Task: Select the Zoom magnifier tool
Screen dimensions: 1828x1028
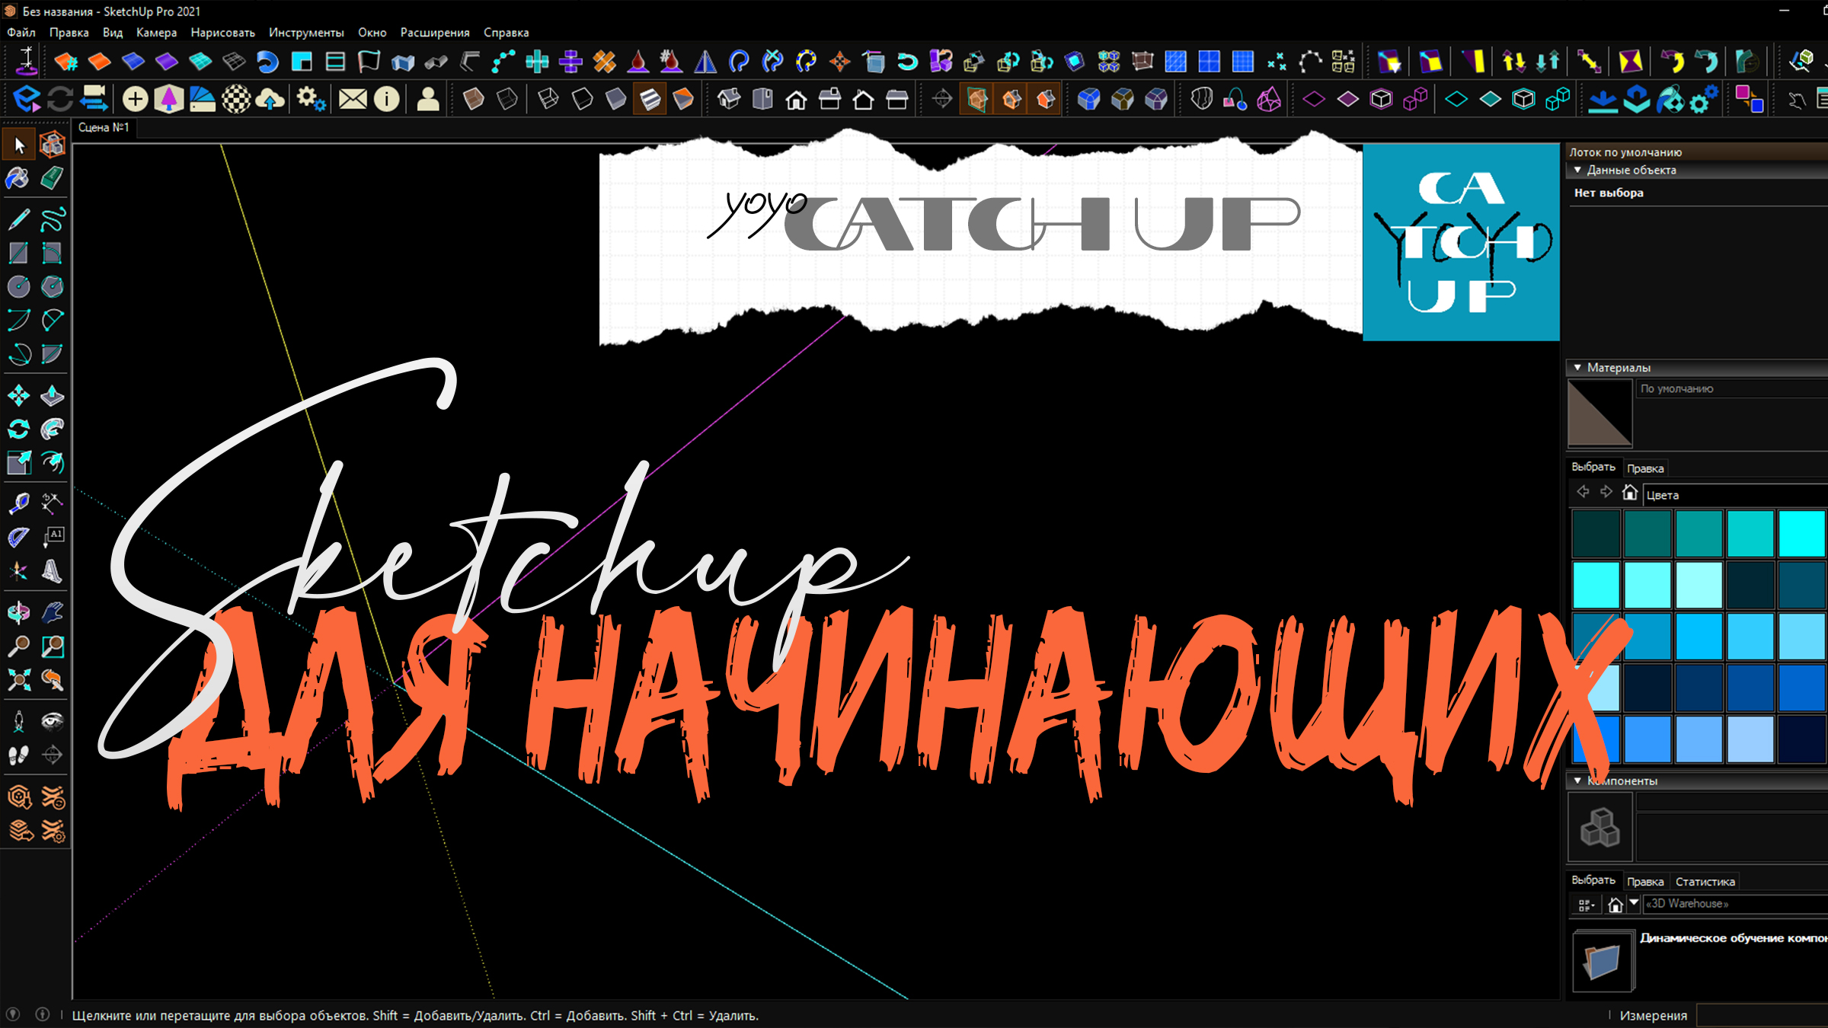Action: tap(18, 646)
